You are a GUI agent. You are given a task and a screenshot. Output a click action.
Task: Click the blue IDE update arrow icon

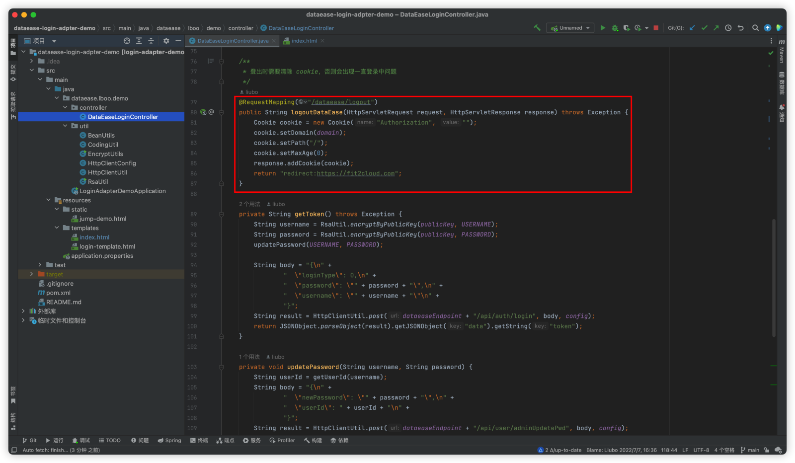tap(768, 28)
